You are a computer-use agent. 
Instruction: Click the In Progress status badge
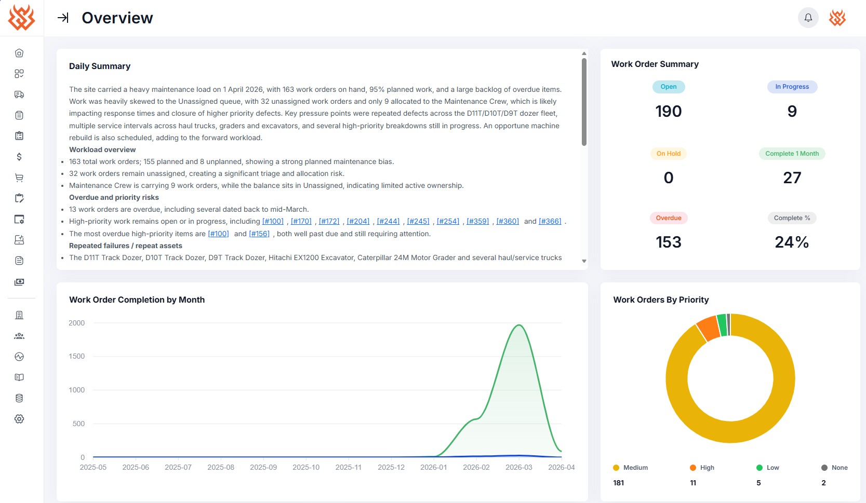[792, 87]
